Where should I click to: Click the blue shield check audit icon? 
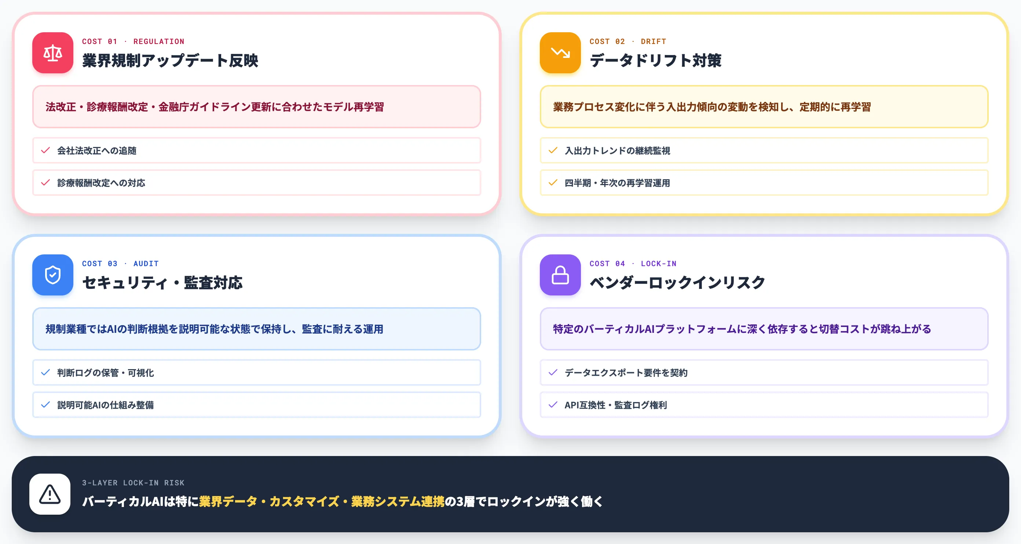[x=53, y=275]
